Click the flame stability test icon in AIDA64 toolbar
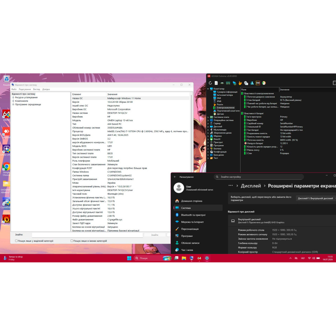 point(240,83)
